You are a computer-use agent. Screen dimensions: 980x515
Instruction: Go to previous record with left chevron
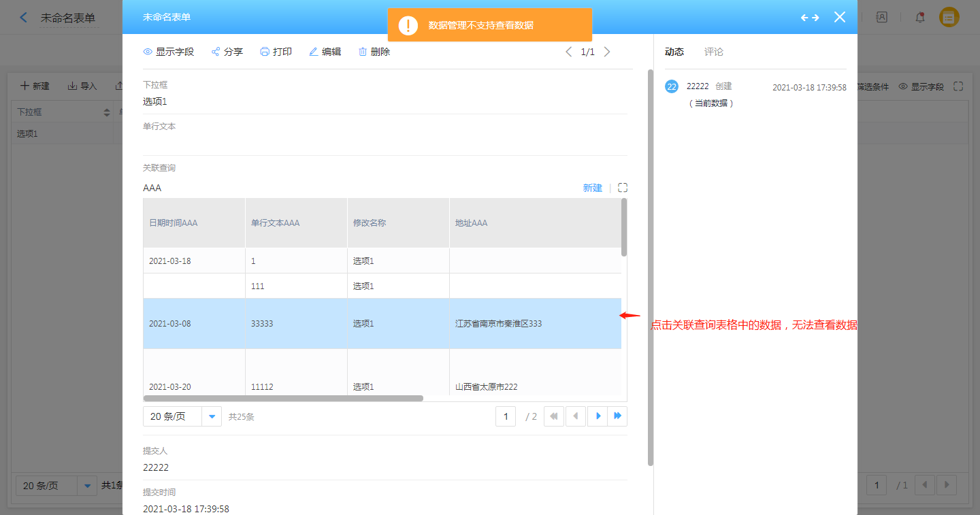[569, 52]
